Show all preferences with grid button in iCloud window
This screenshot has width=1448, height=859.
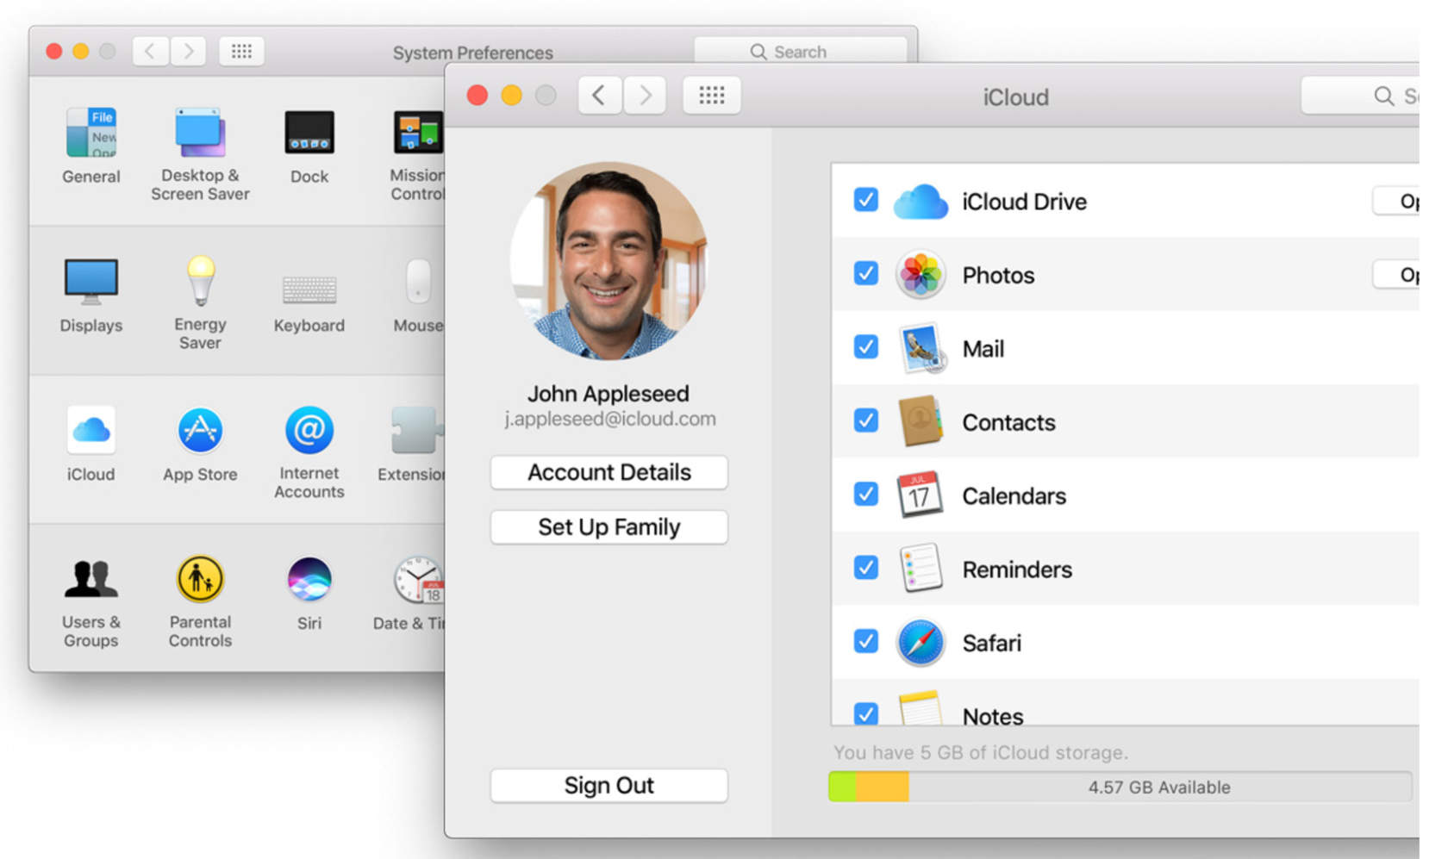tap(711, 95)
